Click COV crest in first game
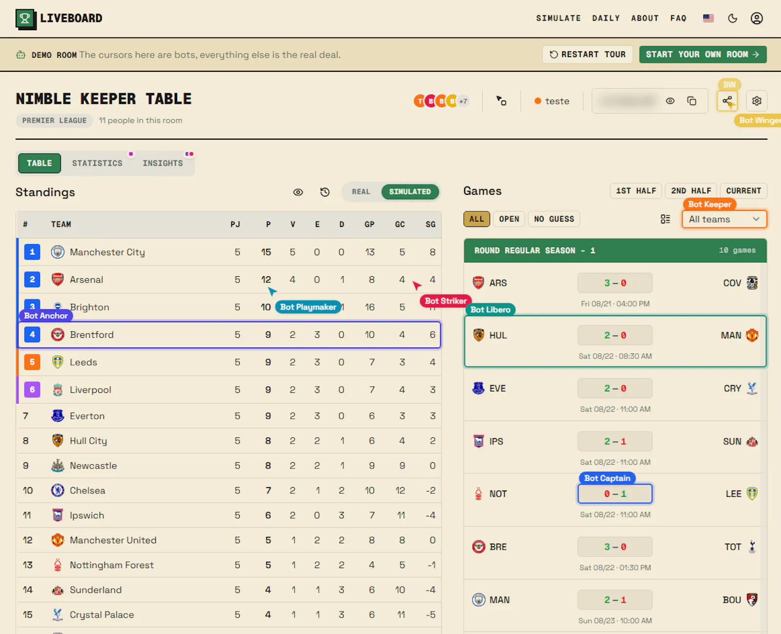This screenshot has height=634, width=781. 752,283
